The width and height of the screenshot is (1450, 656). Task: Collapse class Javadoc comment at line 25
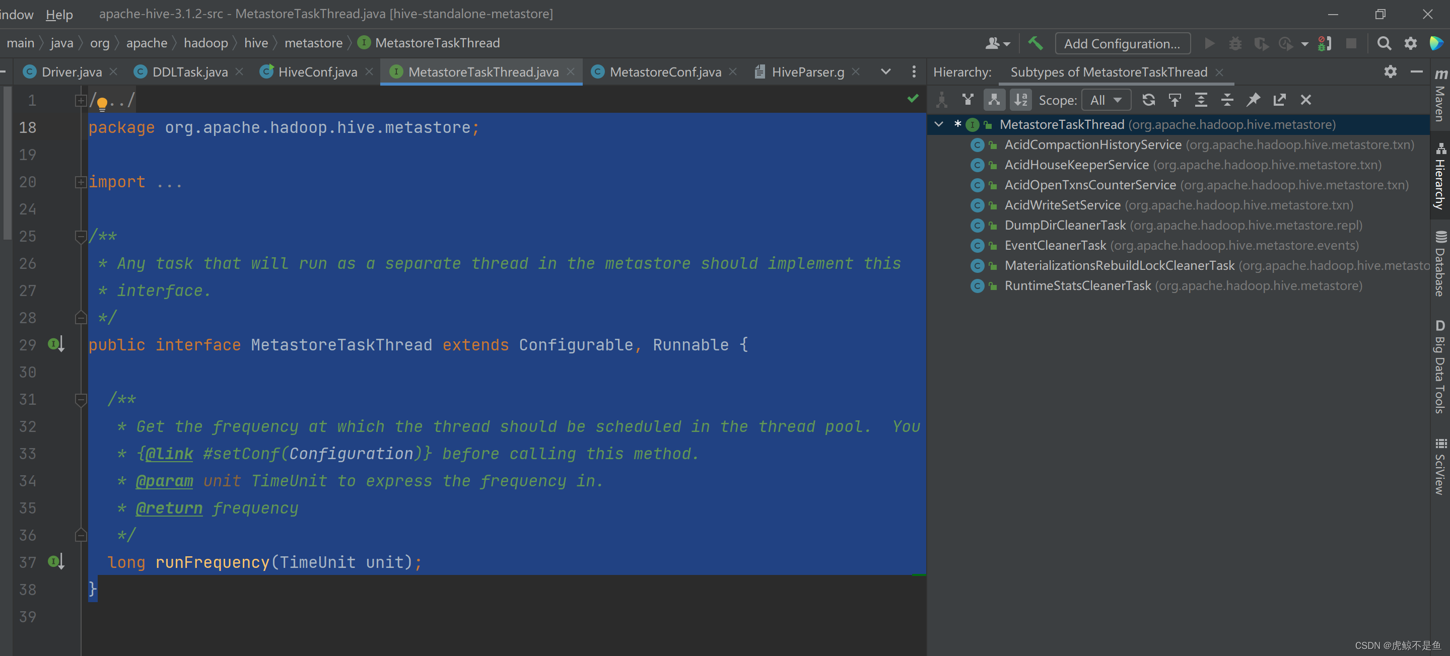(x=81, y=236)
